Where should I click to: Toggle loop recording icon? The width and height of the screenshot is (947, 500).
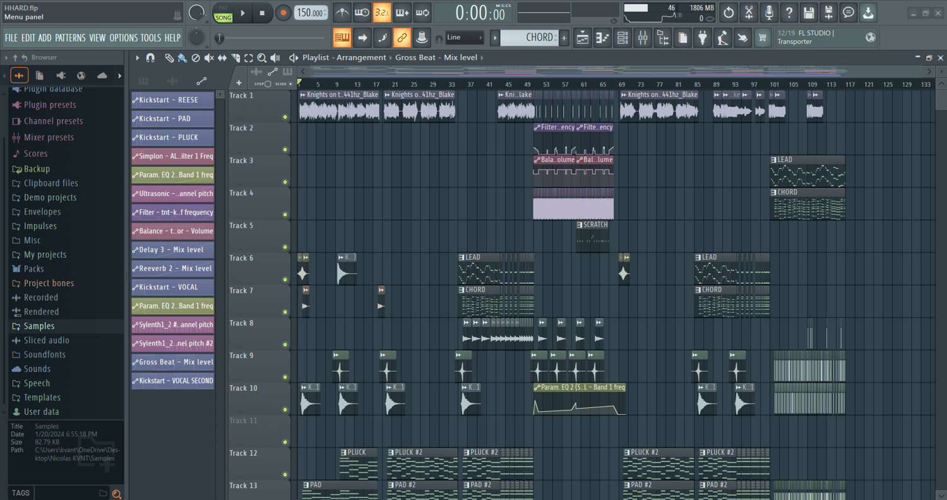tap(422, 13)
